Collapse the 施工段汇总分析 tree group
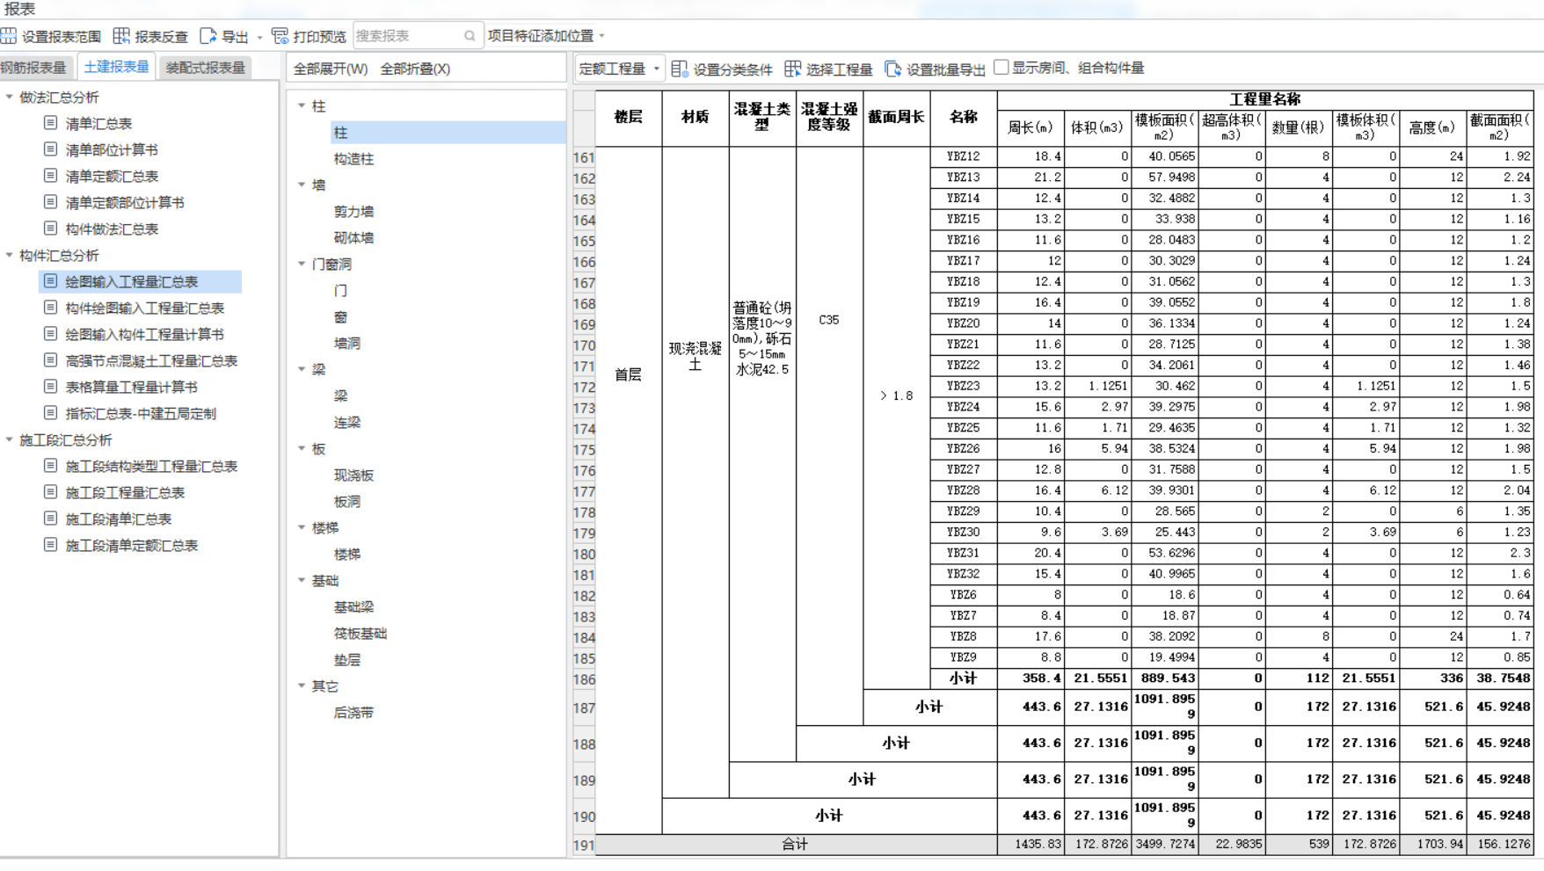The height and width of the screenshot is (871, 1544). 10,439
